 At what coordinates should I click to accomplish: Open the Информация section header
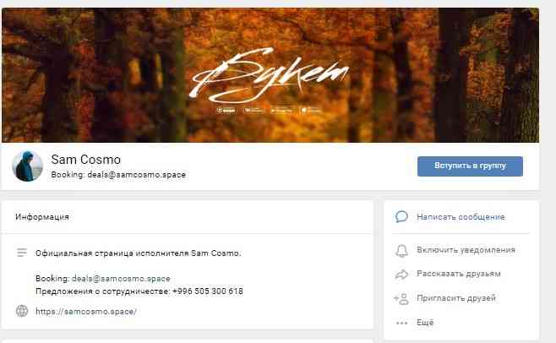42,217
